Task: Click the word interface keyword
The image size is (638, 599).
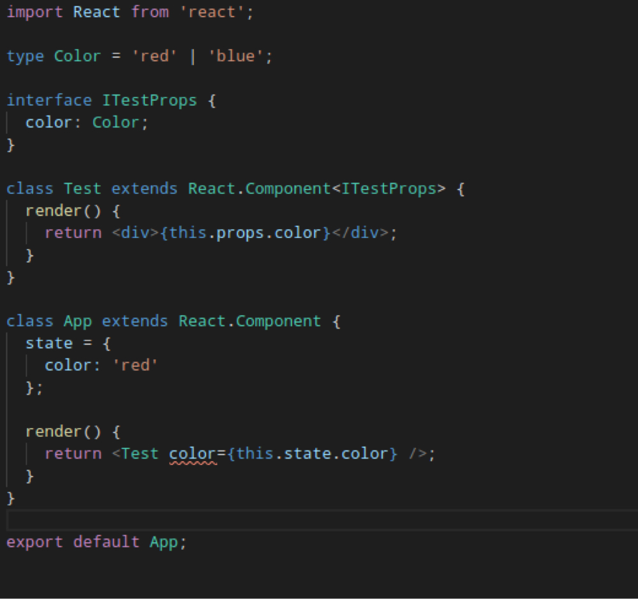Action: coord(49,101)
